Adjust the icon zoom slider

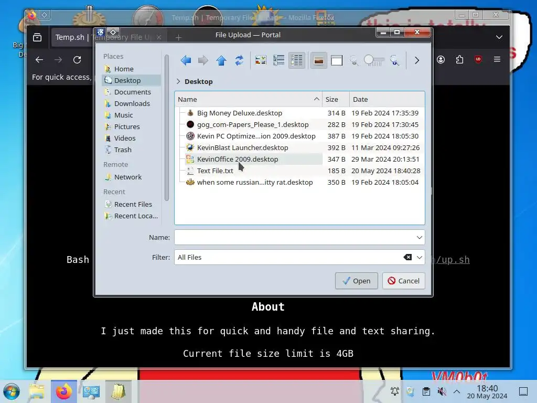pos(374,61)
